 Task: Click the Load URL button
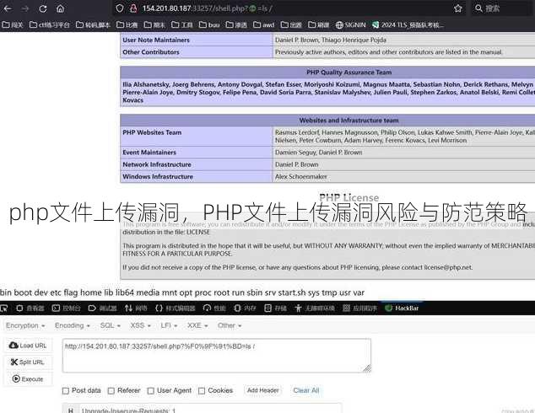[28, 346]
